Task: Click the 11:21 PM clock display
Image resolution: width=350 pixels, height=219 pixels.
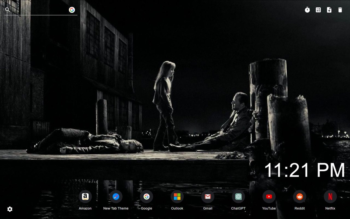Action: 305,170
